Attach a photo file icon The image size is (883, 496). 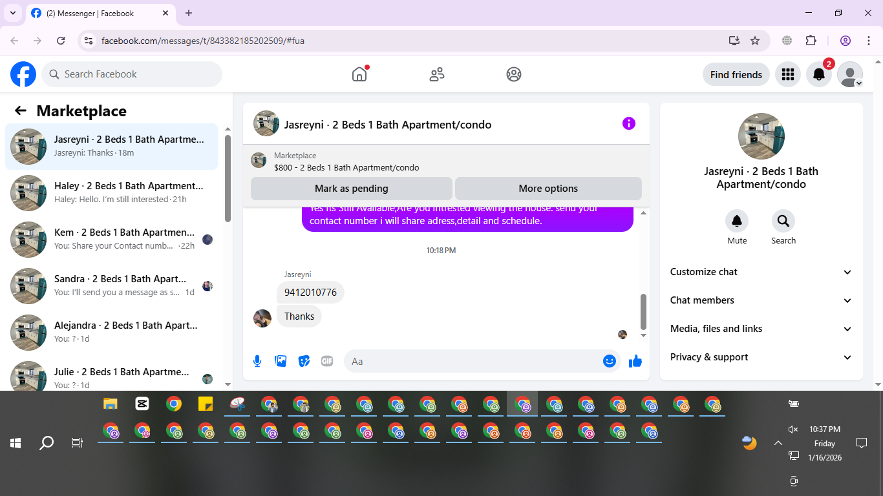(281, 361)
